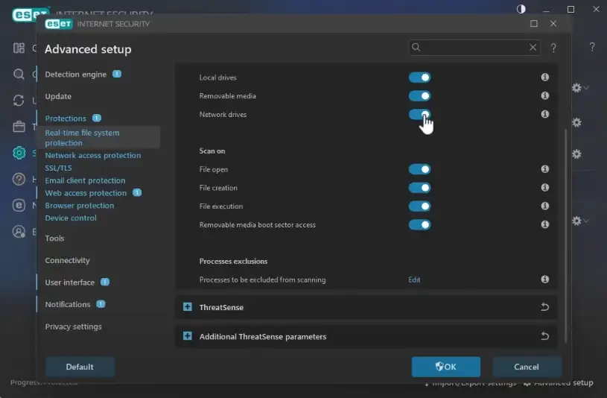Image resolution: width=607 pixels, height=398 pixels.
Task: Select Network access protection in sidebar
Action: click(92, 156)
